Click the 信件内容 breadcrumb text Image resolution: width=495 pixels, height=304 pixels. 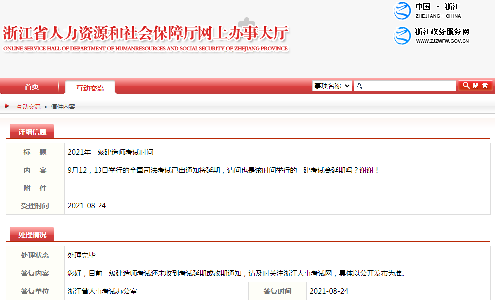[63, 107]
